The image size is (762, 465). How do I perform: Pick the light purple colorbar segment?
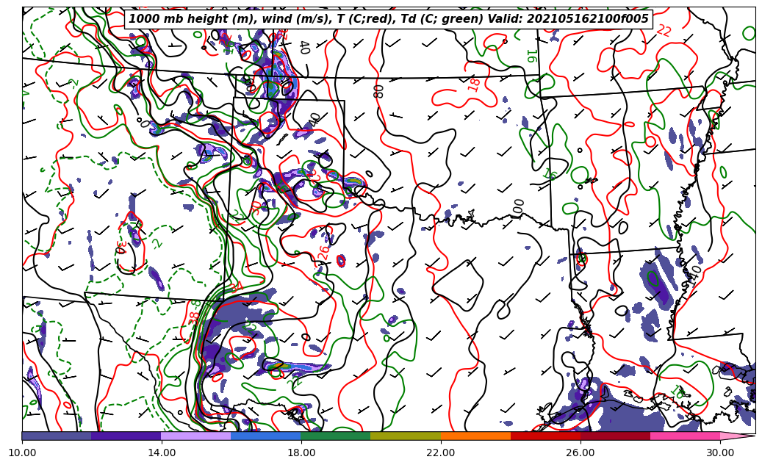pyautogui.click(x=196, y=436)
